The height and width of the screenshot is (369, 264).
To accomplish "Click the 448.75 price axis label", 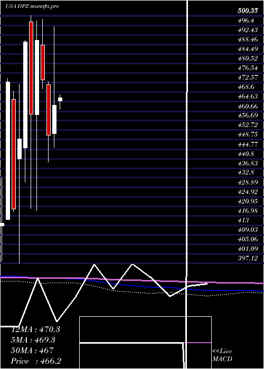I will pos(248,135).
